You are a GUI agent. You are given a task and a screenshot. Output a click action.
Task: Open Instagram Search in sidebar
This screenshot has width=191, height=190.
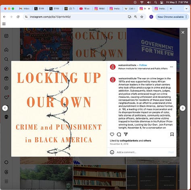6,59
